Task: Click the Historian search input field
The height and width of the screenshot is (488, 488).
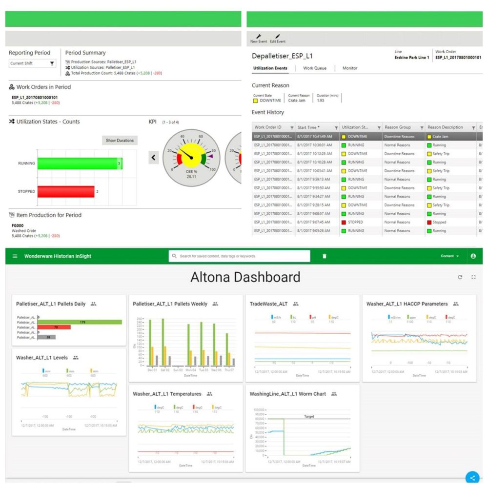Action: click(x=239, y=256)
